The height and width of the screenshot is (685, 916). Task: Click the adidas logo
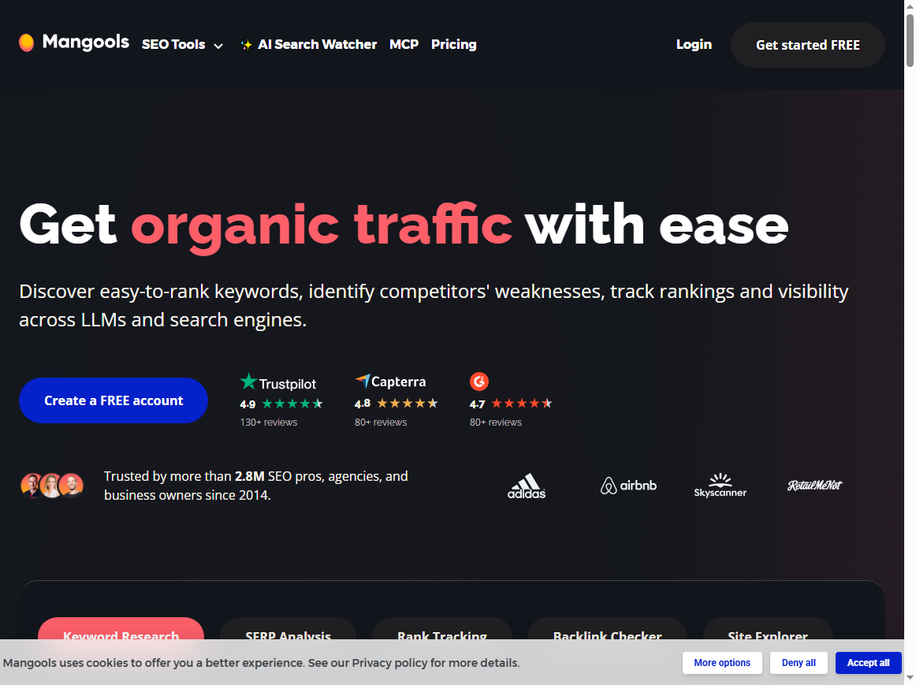click(527, 486)
